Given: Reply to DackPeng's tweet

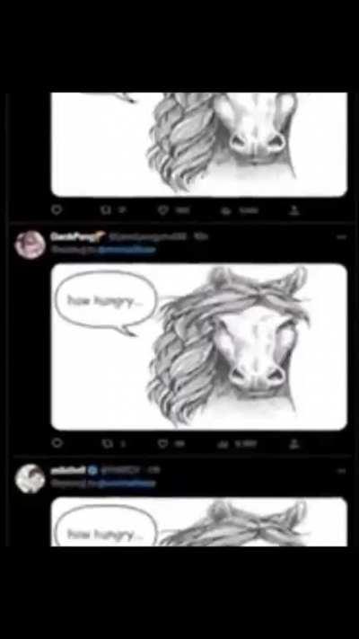Looking at the screenshot, I should pos(57,443).
